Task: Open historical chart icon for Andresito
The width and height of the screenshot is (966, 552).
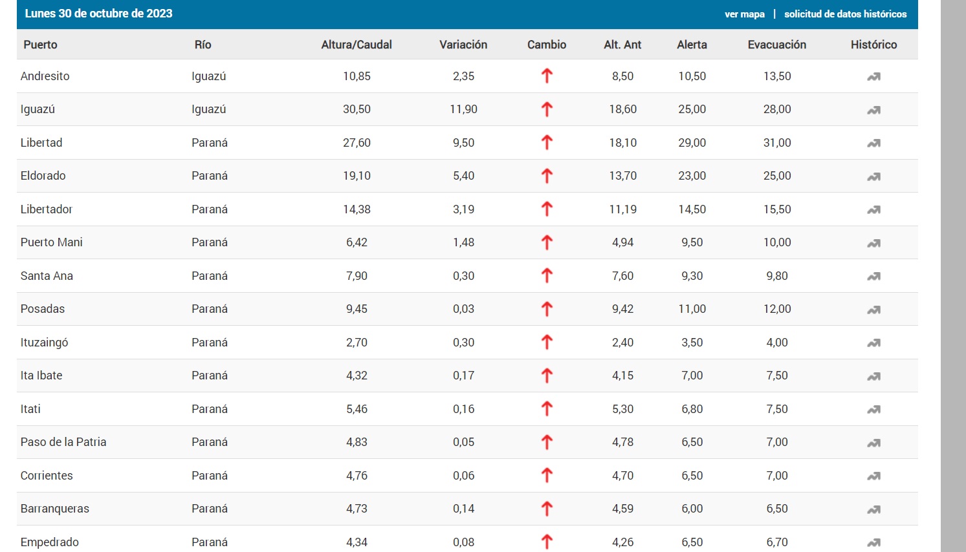Action: 873,76
